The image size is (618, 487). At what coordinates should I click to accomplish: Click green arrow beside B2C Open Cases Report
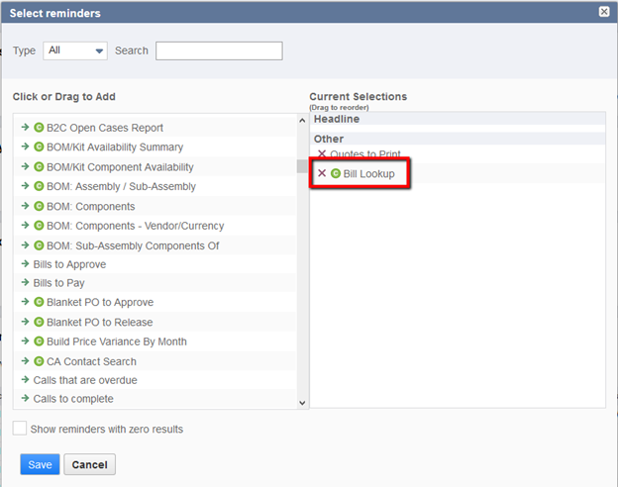(x=25, y=128)
